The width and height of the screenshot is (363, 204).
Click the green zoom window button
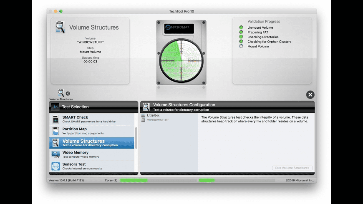coord(61,11)
